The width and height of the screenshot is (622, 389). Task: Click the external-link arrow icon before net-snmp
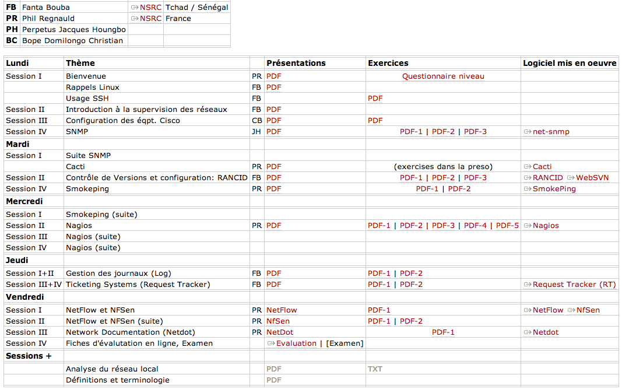click(527, 132)
